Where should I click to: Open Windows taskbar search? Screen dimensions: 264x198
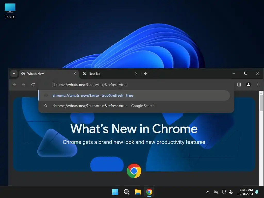[126, 192]
